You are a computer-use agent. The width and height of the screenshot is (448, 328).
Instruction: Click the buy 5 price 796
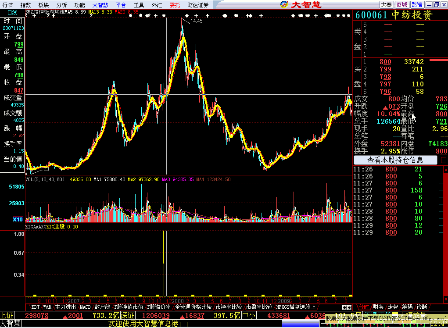[x=385, y=91]
